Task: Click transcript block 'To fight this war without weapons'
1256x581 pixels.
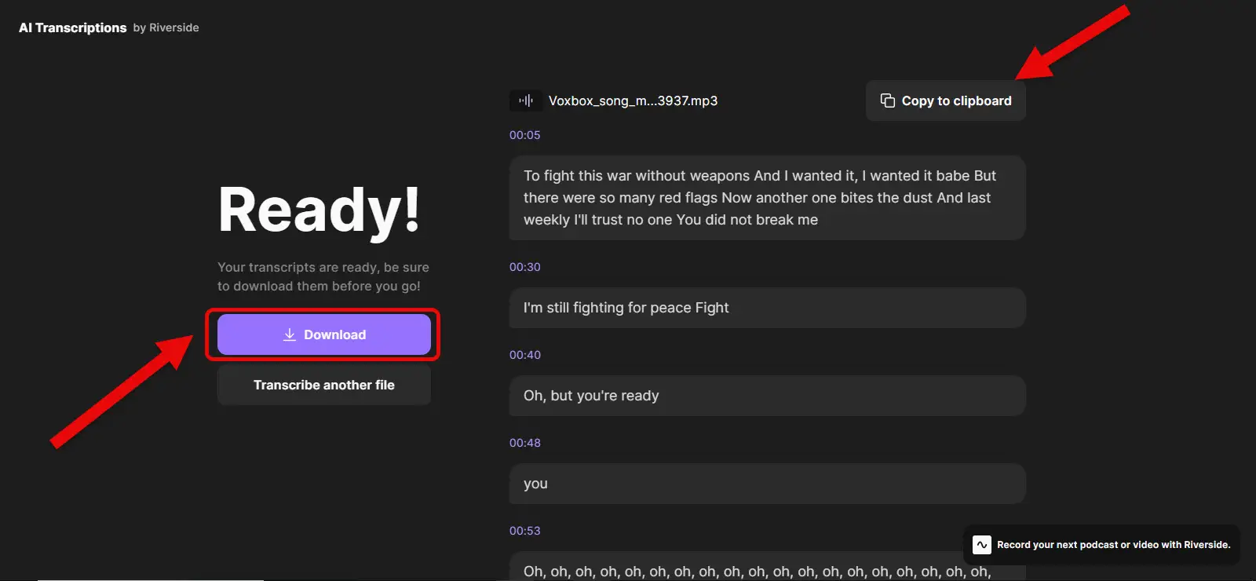Action: pos(768,198)
